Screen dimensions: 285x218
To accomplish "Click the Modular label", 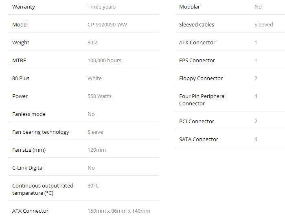I will pyautogui.click(x=189, y=7).
